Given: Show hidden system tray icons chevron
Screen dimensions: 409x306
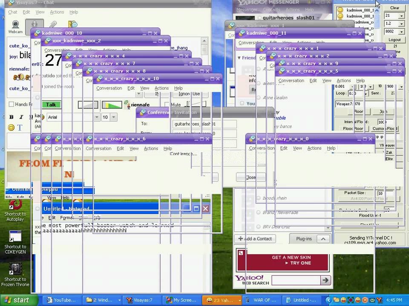Looking at the screenshot, I should 328,300.
